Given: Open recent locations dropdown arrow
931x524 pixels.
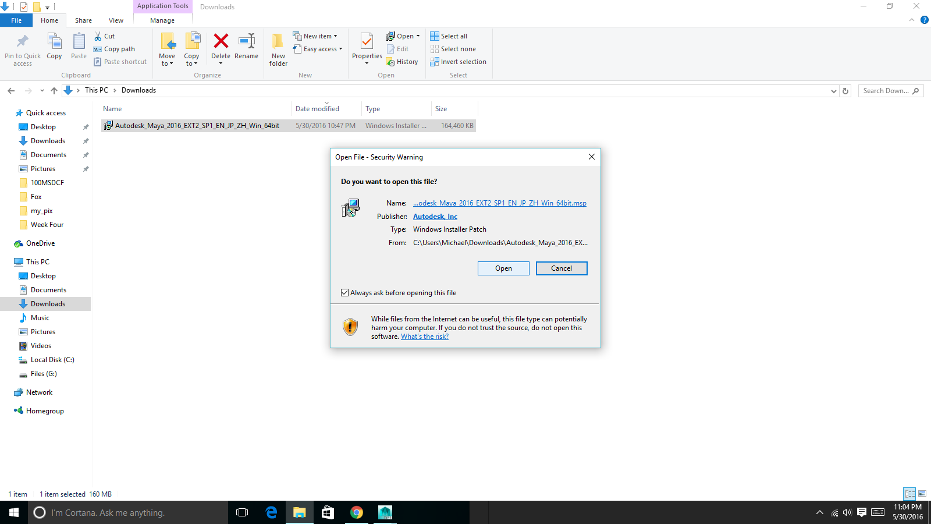Looking at the screenshot, I should [42, 90].
